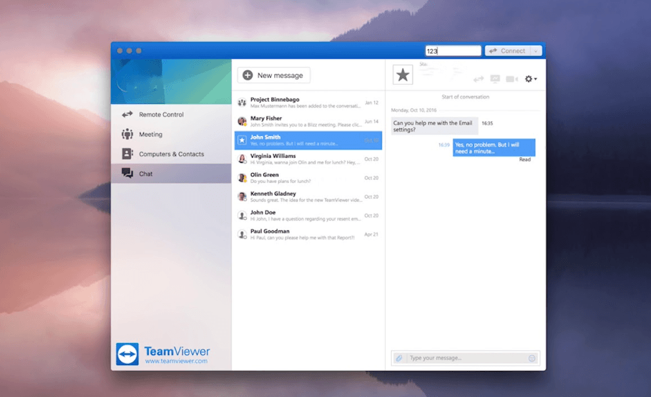The image size is (651, 397).
Task: Close the TeamViewer window
Action: 120,51
